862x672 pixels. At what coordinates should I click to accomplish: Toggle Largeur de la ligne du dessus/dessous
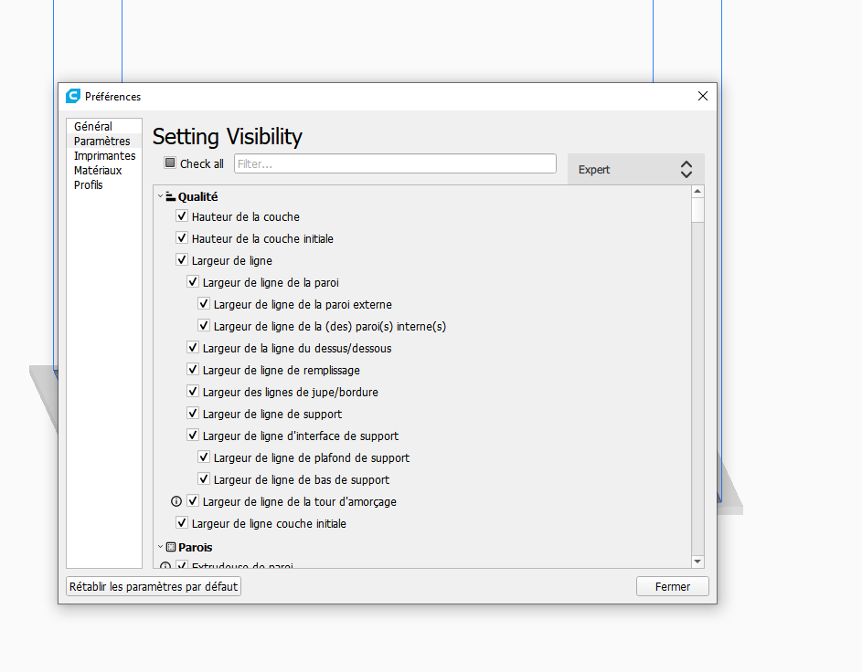[193, 348]
